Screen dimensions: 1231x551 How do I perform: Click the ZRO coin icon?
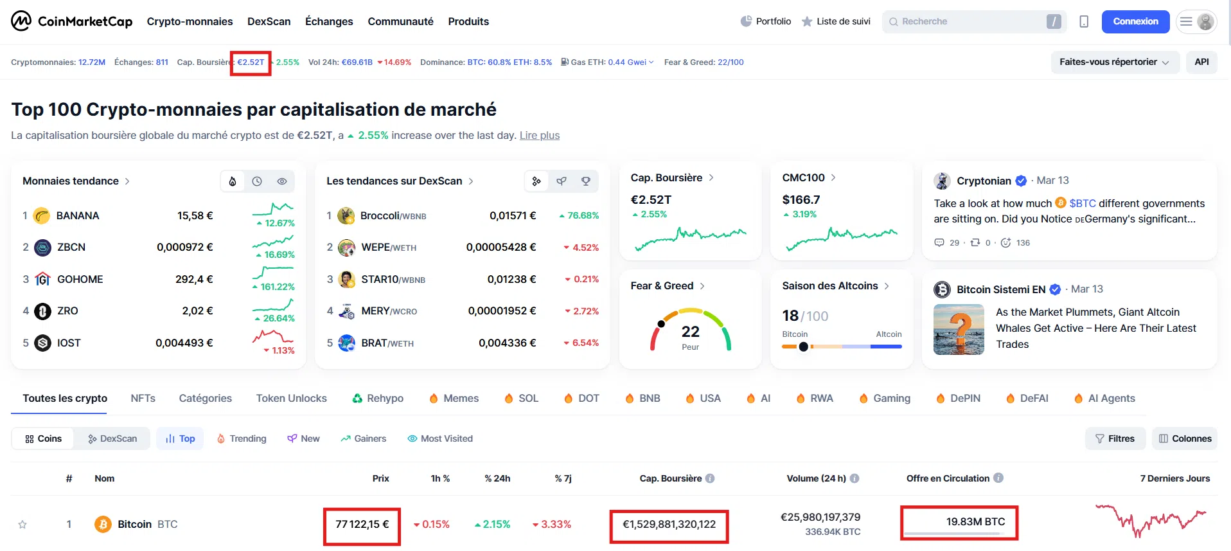(x=42, y=311)
